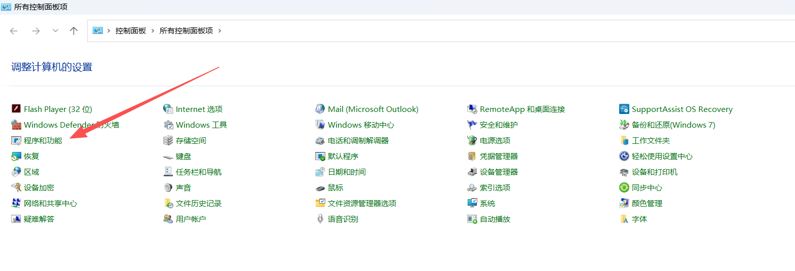Click the 文件历史记录 icon

168,203
